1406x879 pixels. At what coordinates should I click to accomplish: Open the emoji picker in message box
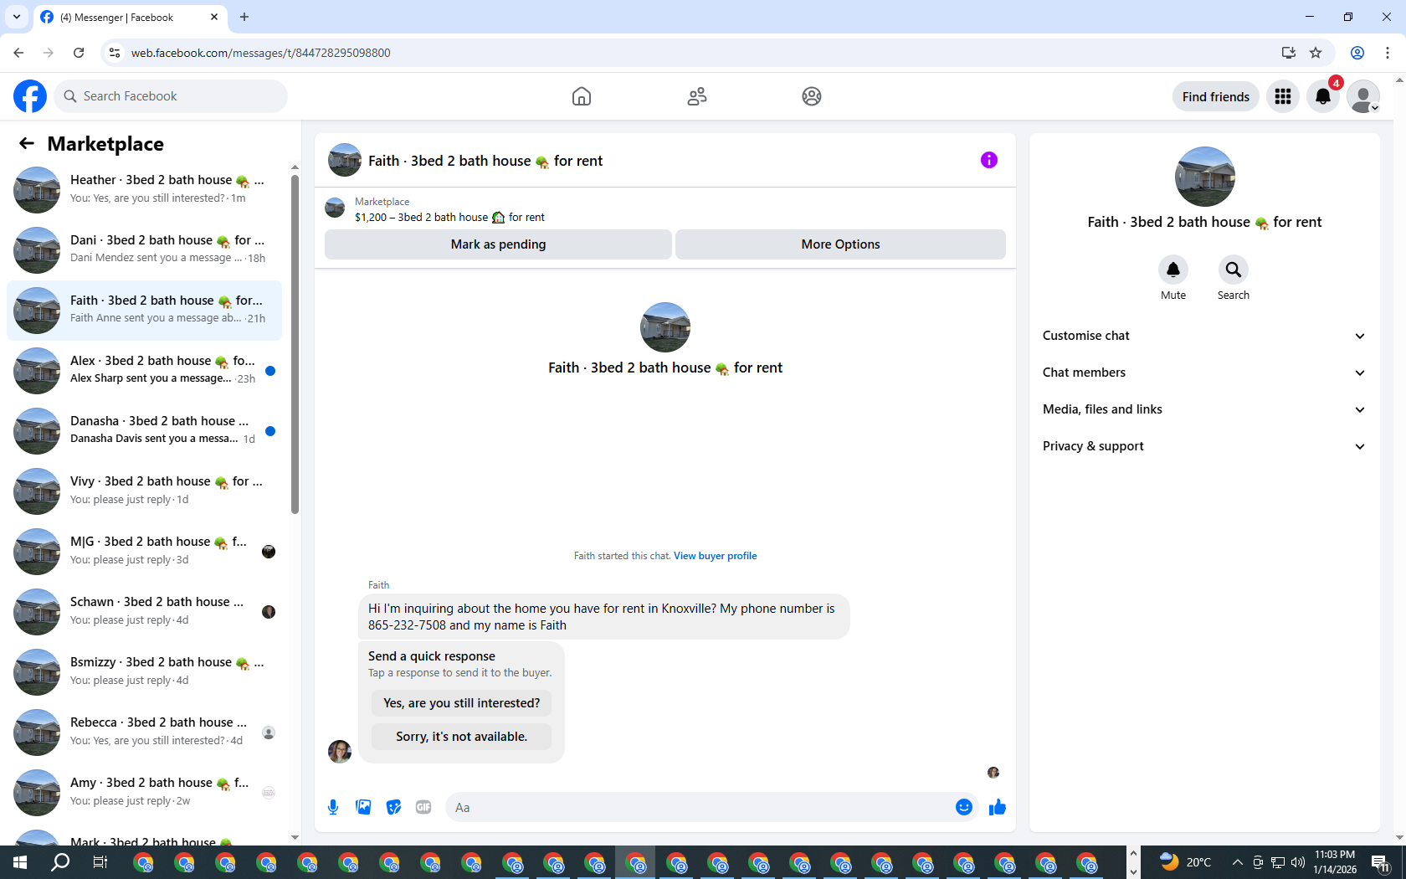click(964, 807)
